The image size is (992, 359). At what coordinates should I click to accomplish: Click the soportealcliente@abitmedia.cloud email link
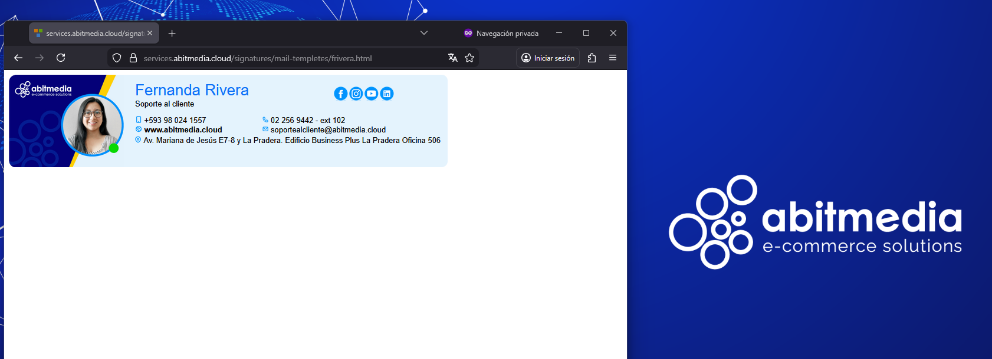328,130
